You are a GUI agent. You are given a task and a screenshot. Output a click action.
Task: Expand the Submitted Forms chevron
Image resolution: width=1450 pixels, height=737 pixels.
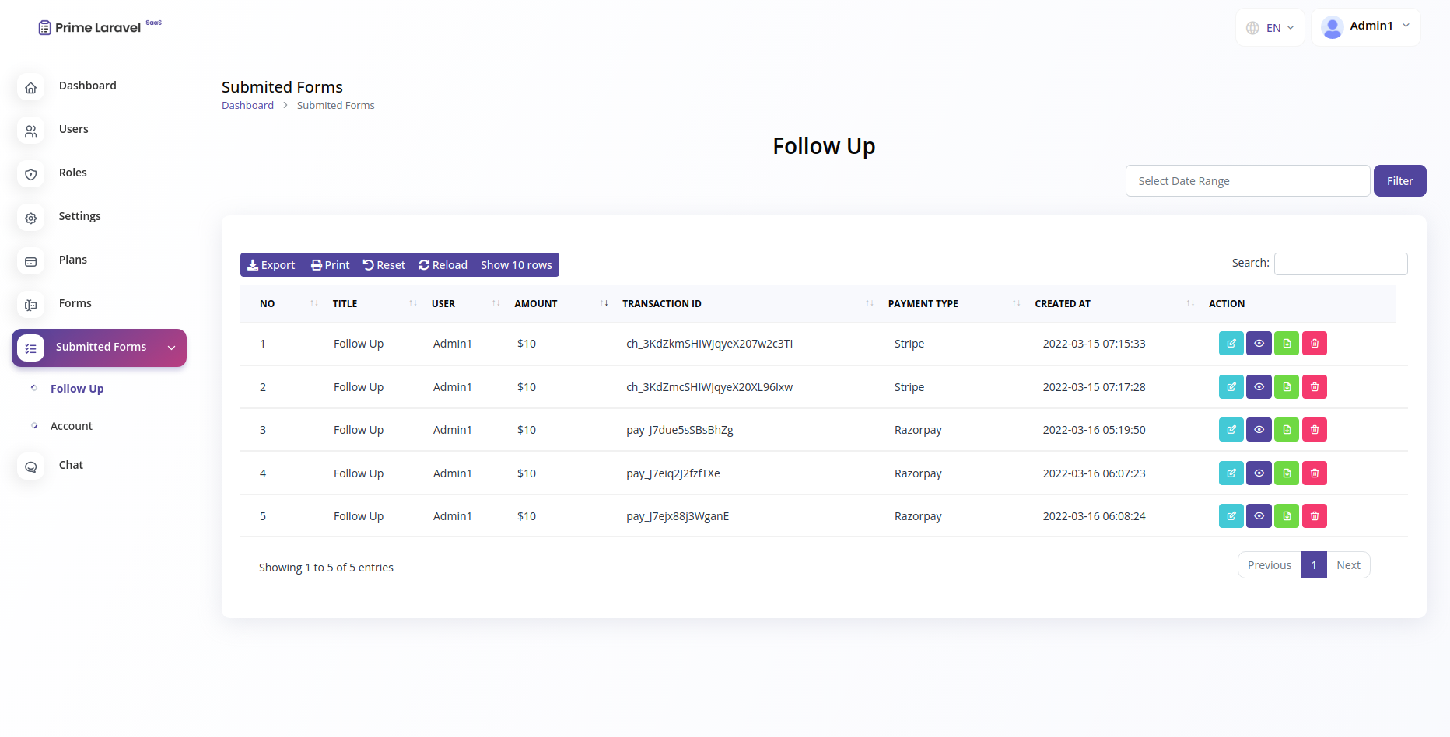[x=171, y=348]
